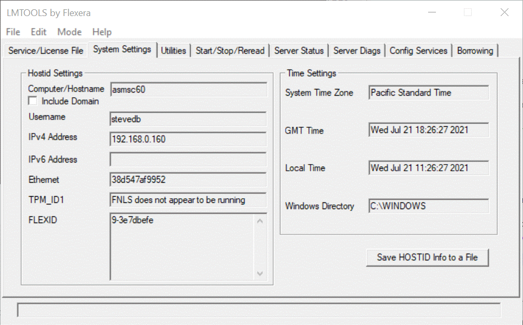Viewport: 523px width, 325px height.
Task: Select the Borrowing tab
Action: pyautogui.click(x=475, y=51)
